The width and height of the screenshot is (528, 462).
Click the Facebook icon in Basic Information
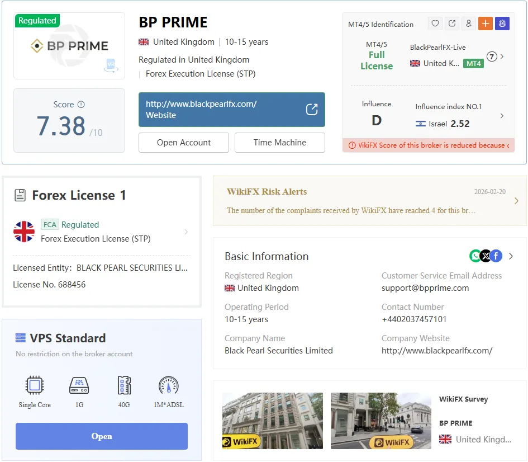point(496,256)
